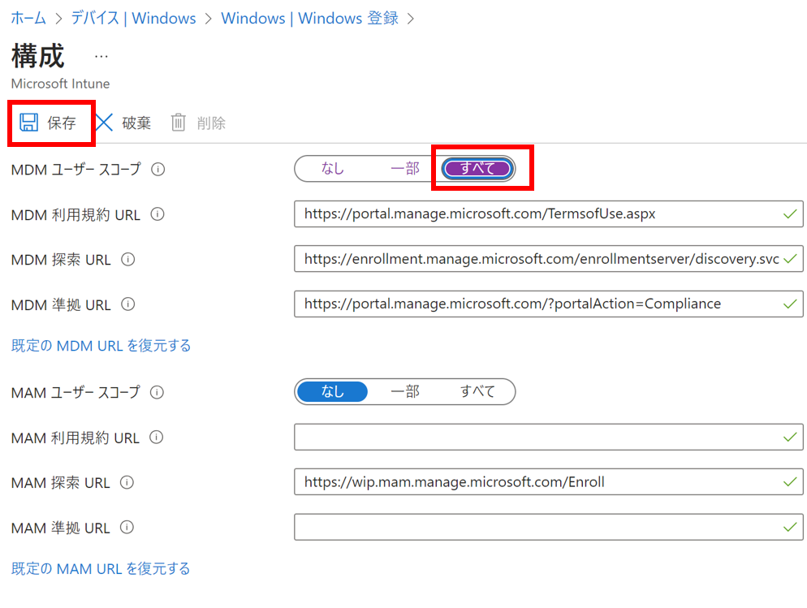Open デバイス | Windows breadcrumb link
This screenshot has width=807, height=608.
133,18
